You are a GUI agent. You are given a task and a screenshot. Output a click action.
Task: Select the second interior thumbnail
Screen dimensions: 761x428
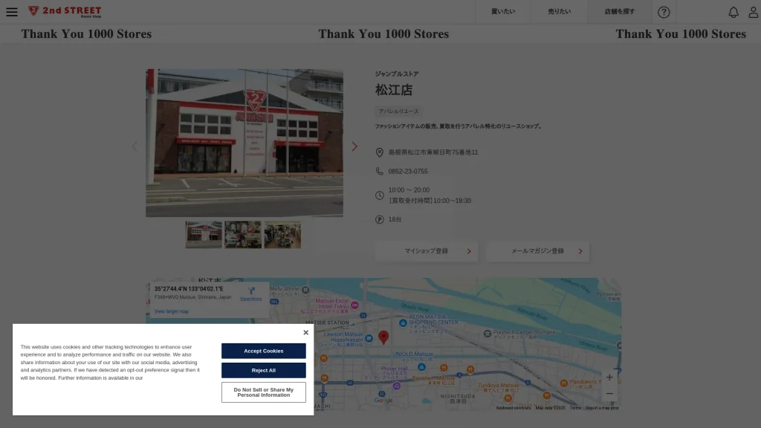(x=243, y=235)
